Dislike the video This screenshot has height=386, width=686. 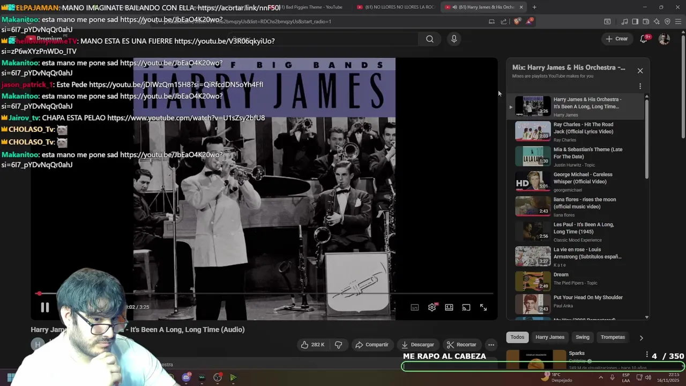(339, 345)
